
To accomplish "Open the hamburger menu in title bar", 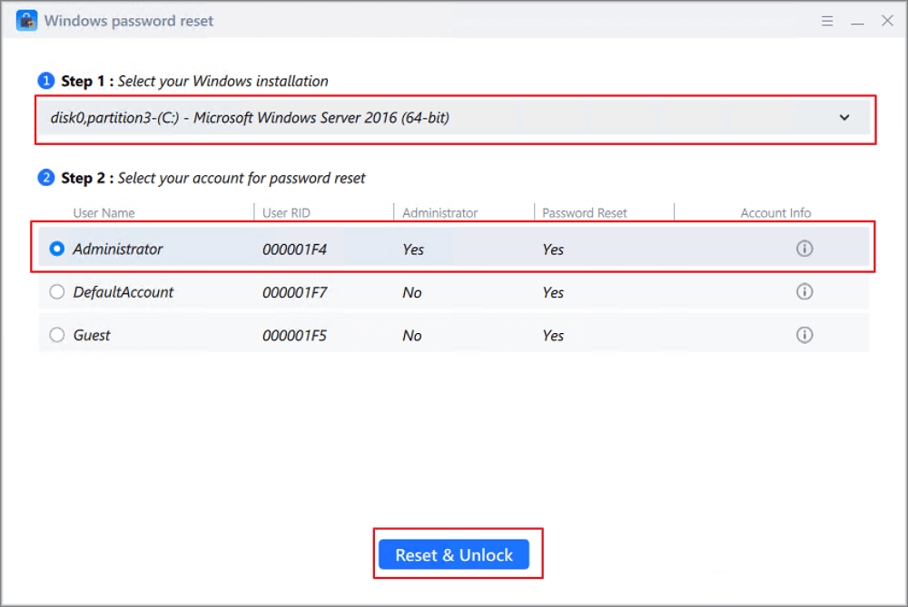I will coord(827,20).
